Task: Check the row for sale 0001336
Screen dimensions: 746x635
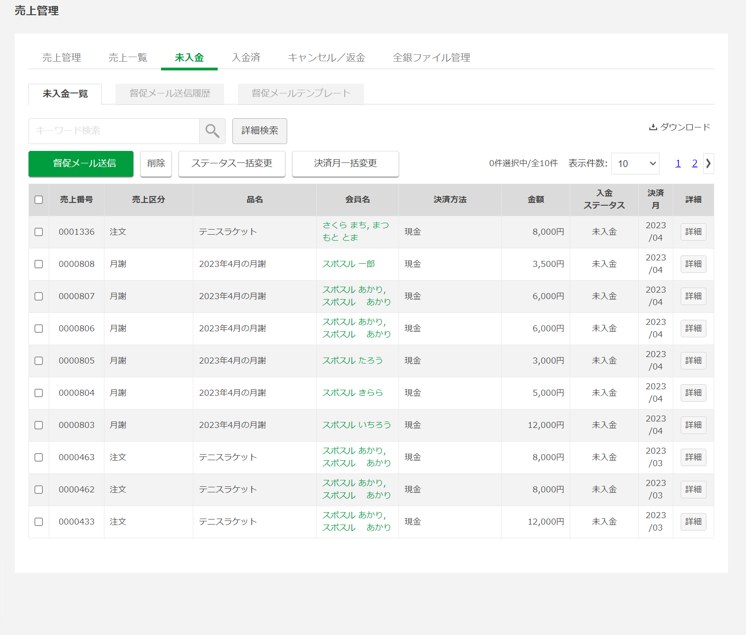Action: (39, 232)
